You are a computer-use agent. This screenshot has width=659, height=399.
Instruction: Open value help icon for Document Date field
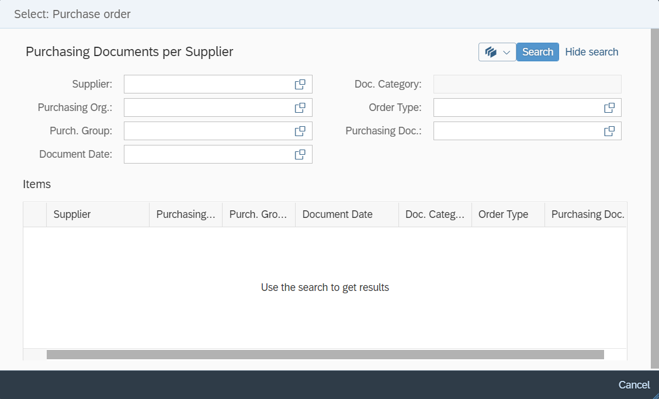click(300, 154)
